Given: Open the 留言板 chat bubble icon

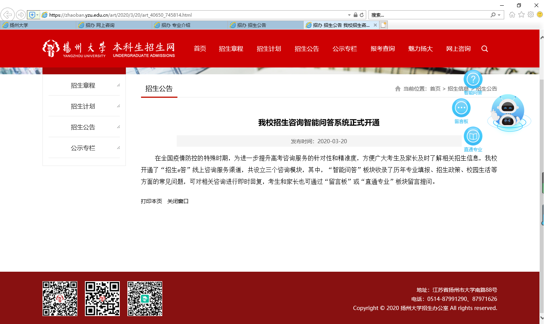Looking at the screenshot, I should click(x=461, y=108).
